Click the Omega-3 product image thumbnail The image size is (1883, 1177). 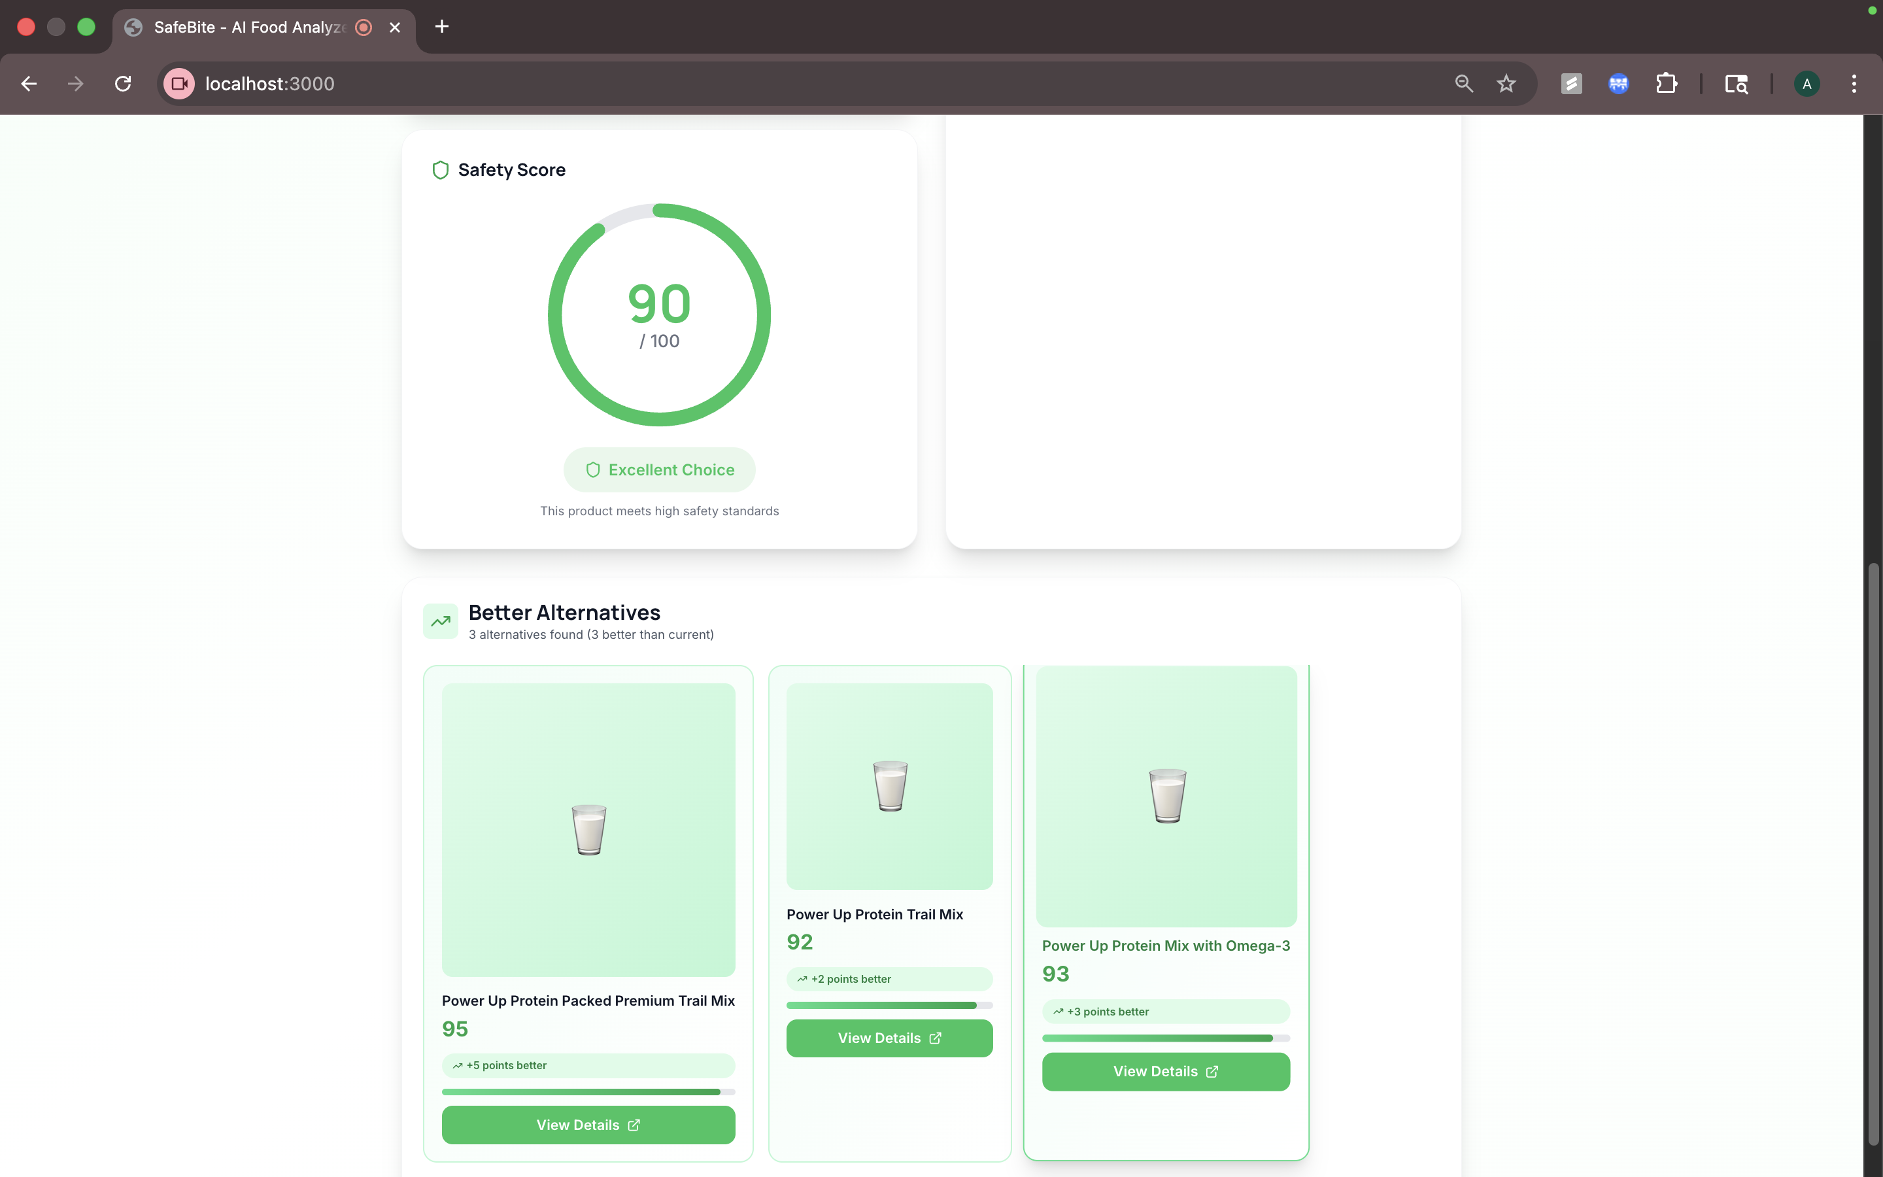[x=1166, y=796]
